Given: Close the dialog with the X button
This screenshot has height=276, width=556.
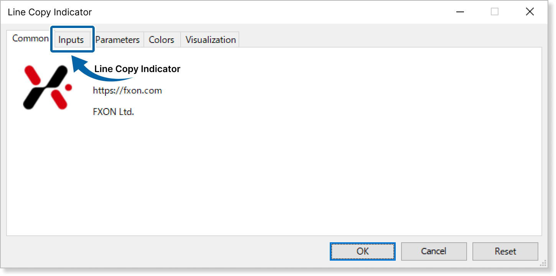Looking at the screenshot, I should [530, 12].
